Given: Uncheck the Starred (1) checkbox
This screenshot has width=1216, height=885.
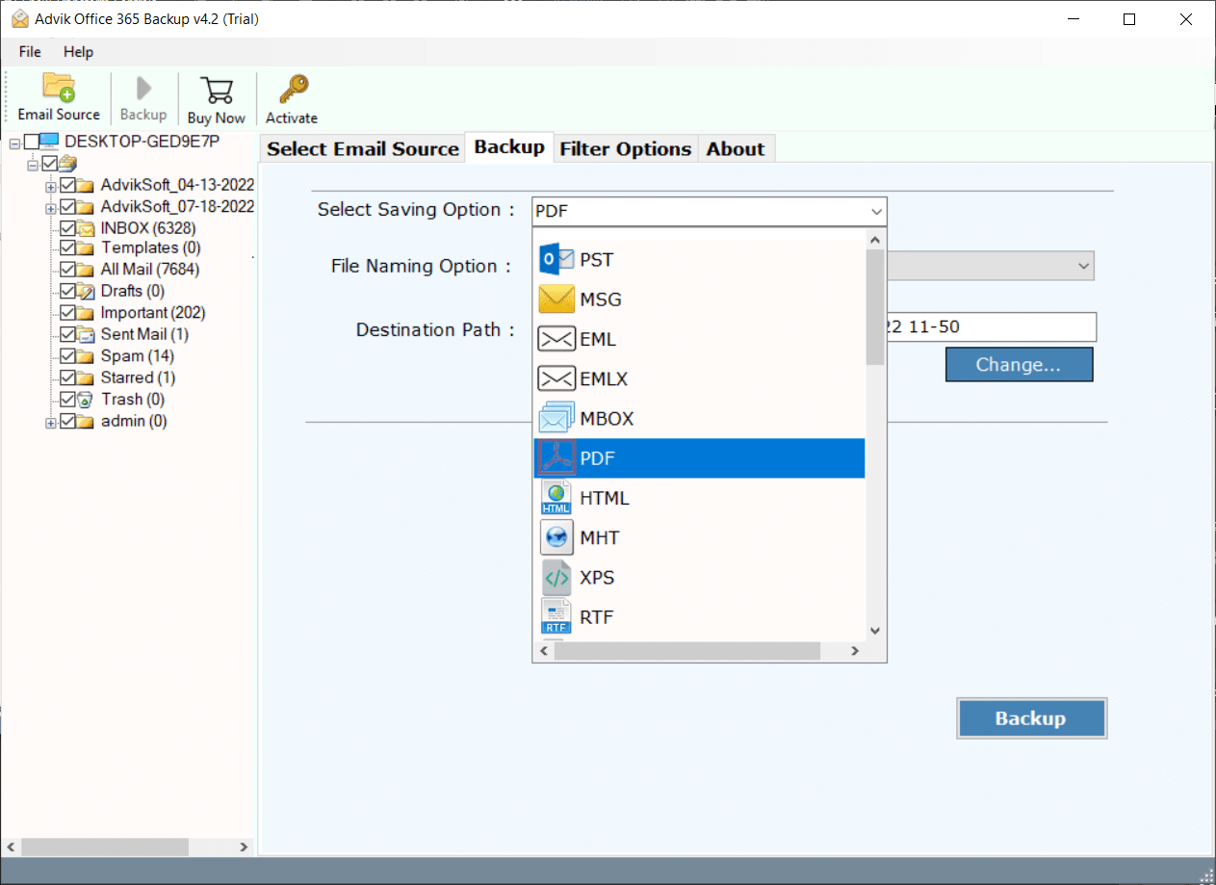Looking at the screenshot, I should click(68, 377).
